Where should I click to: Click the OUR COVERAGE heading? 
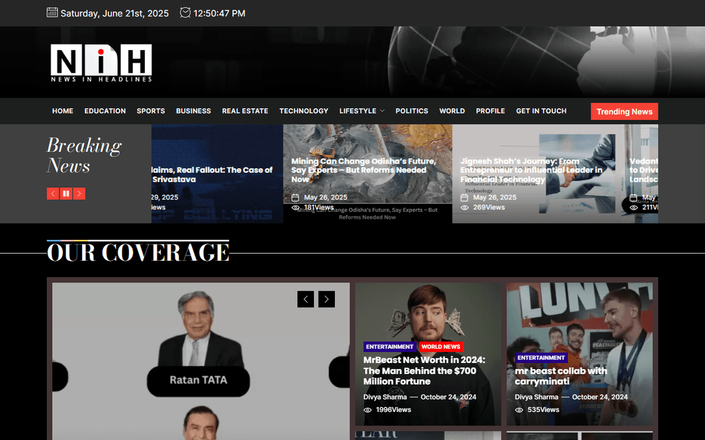[x=138, y=252]
